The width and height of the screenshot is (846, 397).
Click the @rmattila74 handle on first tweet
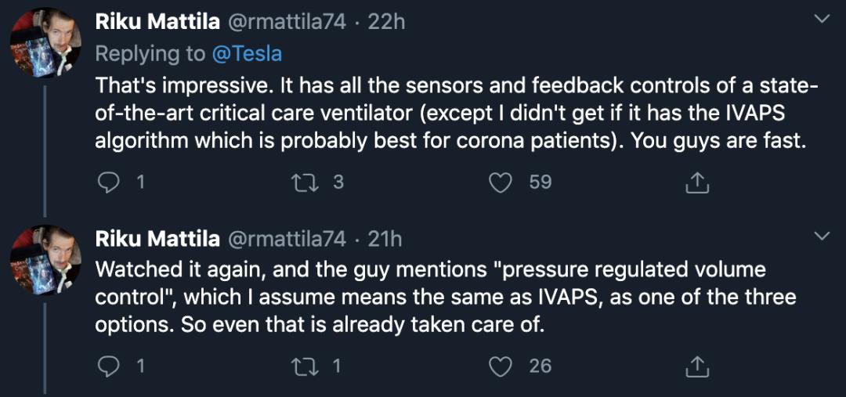[x=286, y=22]
